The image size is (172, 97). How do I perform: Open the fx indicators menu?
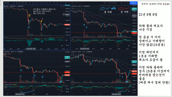[x=60, y=3]
